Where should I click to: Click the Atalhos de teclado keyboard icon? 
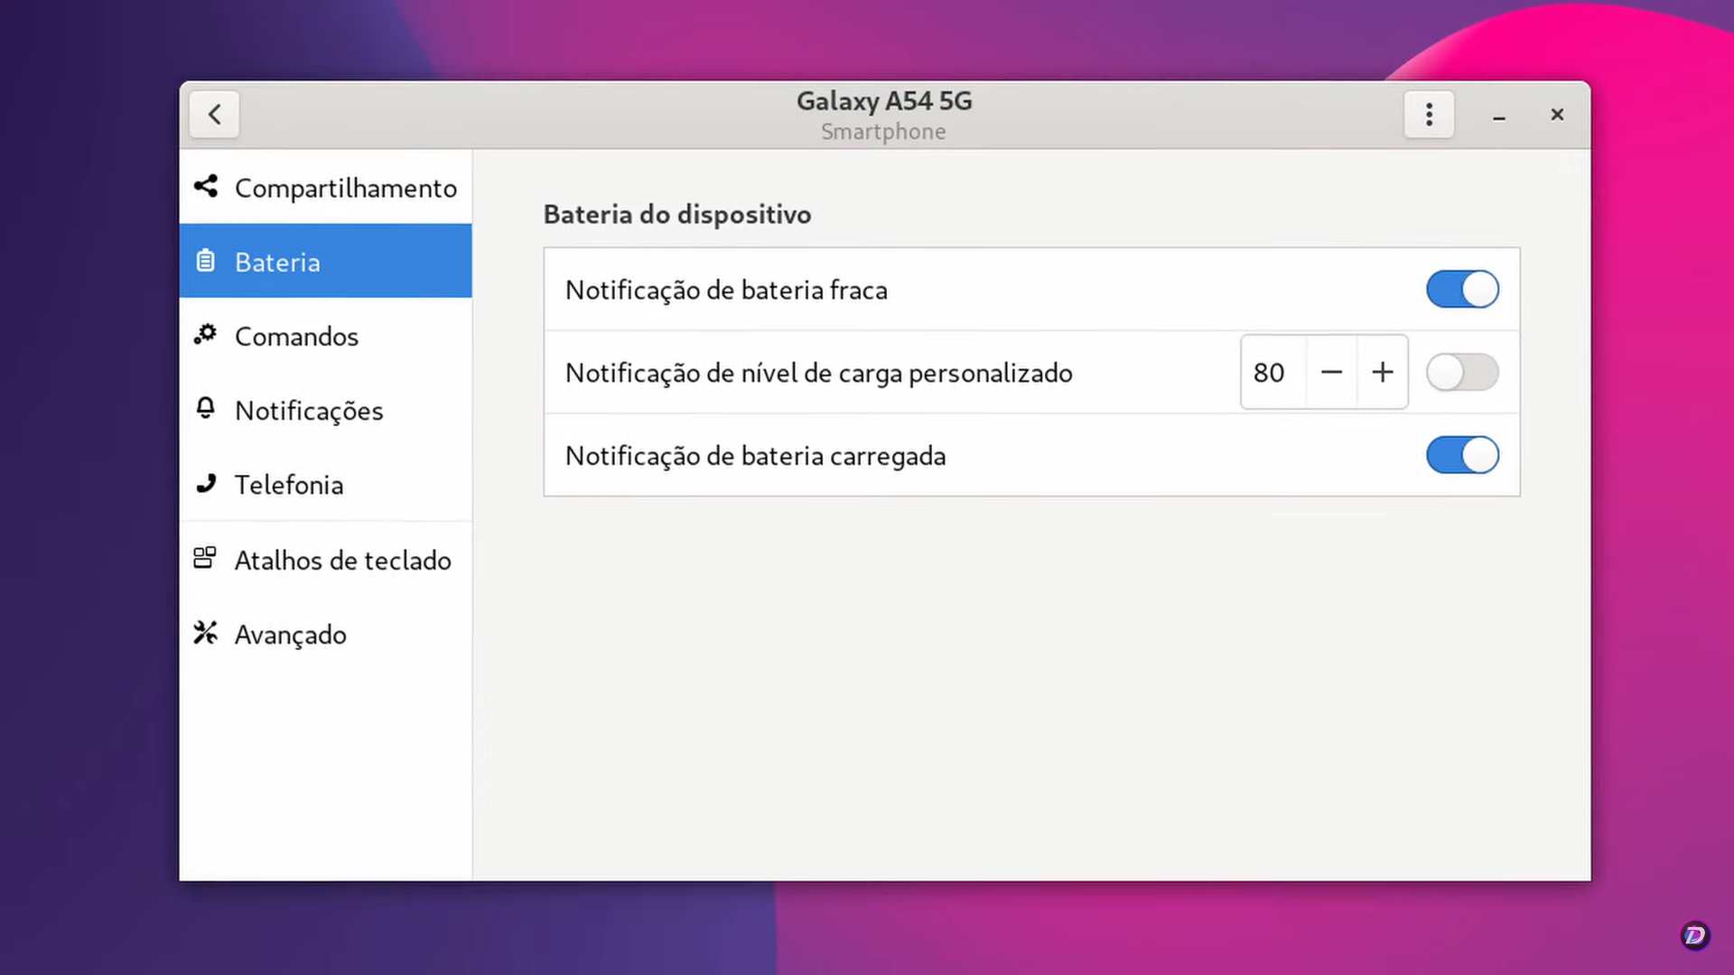(x=206, y=559)
